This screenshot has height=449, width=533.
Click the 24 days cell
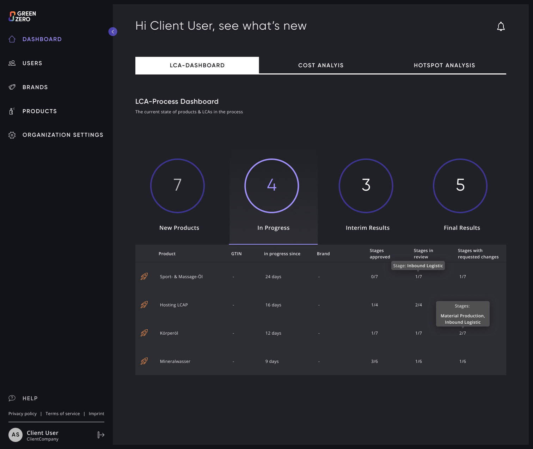(273, 277)
